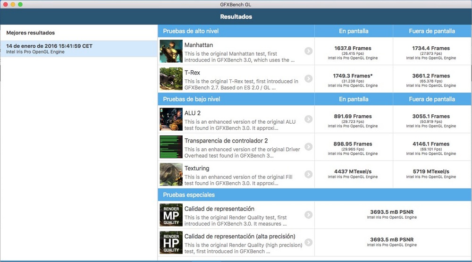472x262 pixels.
Task: Click the 1734.4 Frames Manhattan offscreen result
Action: [x=431, y=48]
